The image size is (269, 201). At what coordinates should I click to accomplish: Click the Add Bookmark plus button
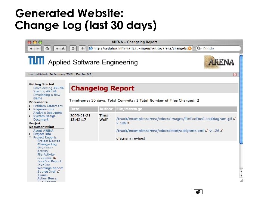[x=82, y=48]
